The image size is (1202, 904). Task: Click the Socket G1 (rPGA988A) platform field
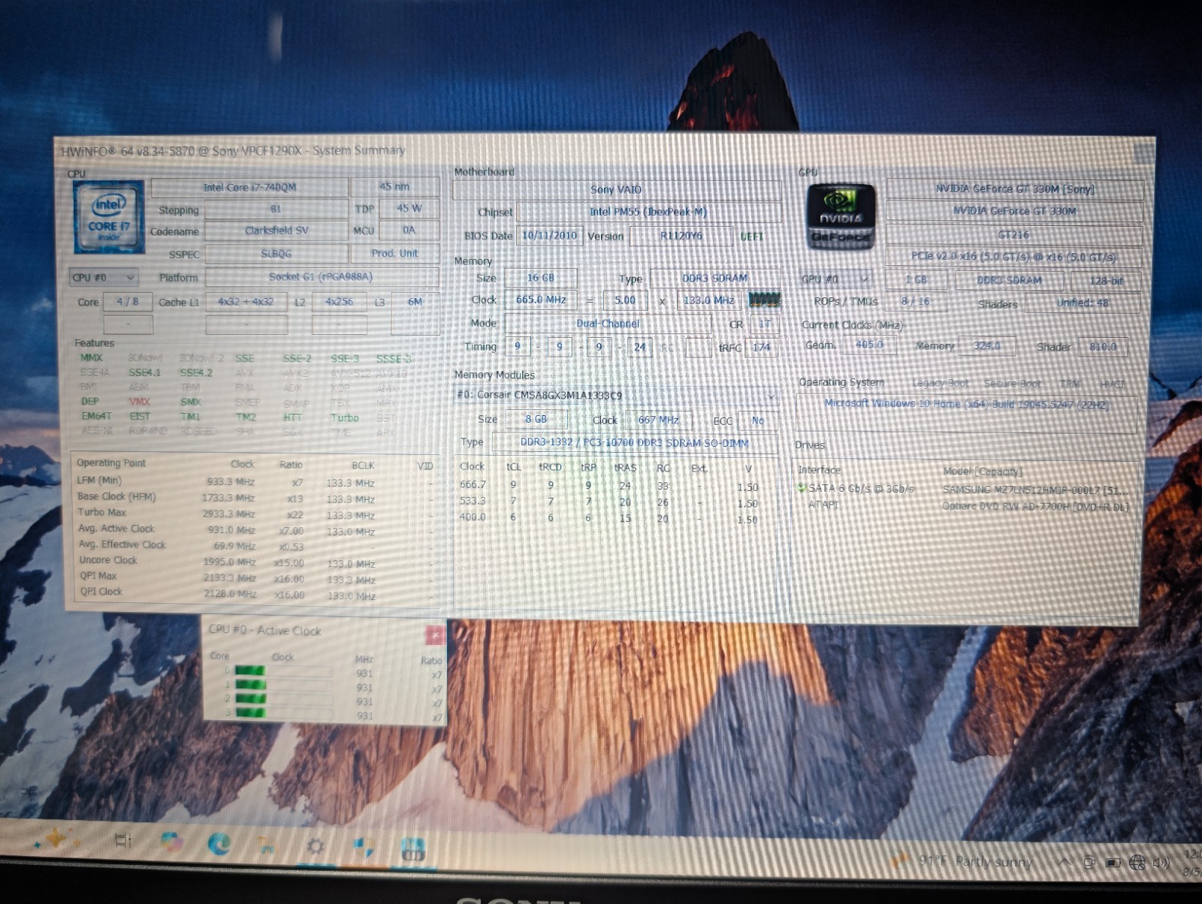[x=321, y=277]
